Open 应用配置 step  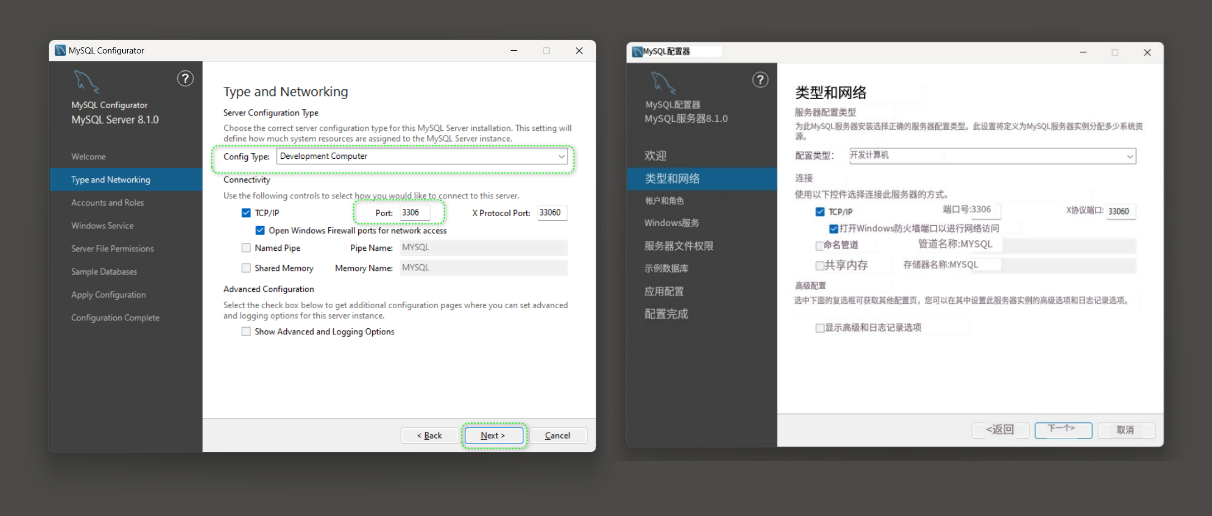[x=664, y=291]
